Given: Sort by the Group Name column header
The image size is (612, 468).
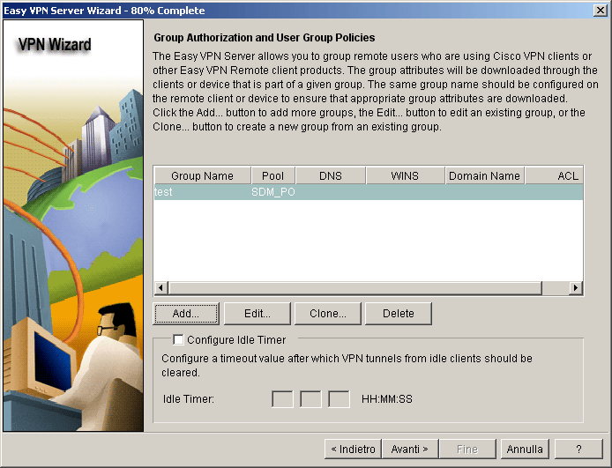Looking at the screenshot, I should [202, 176].
